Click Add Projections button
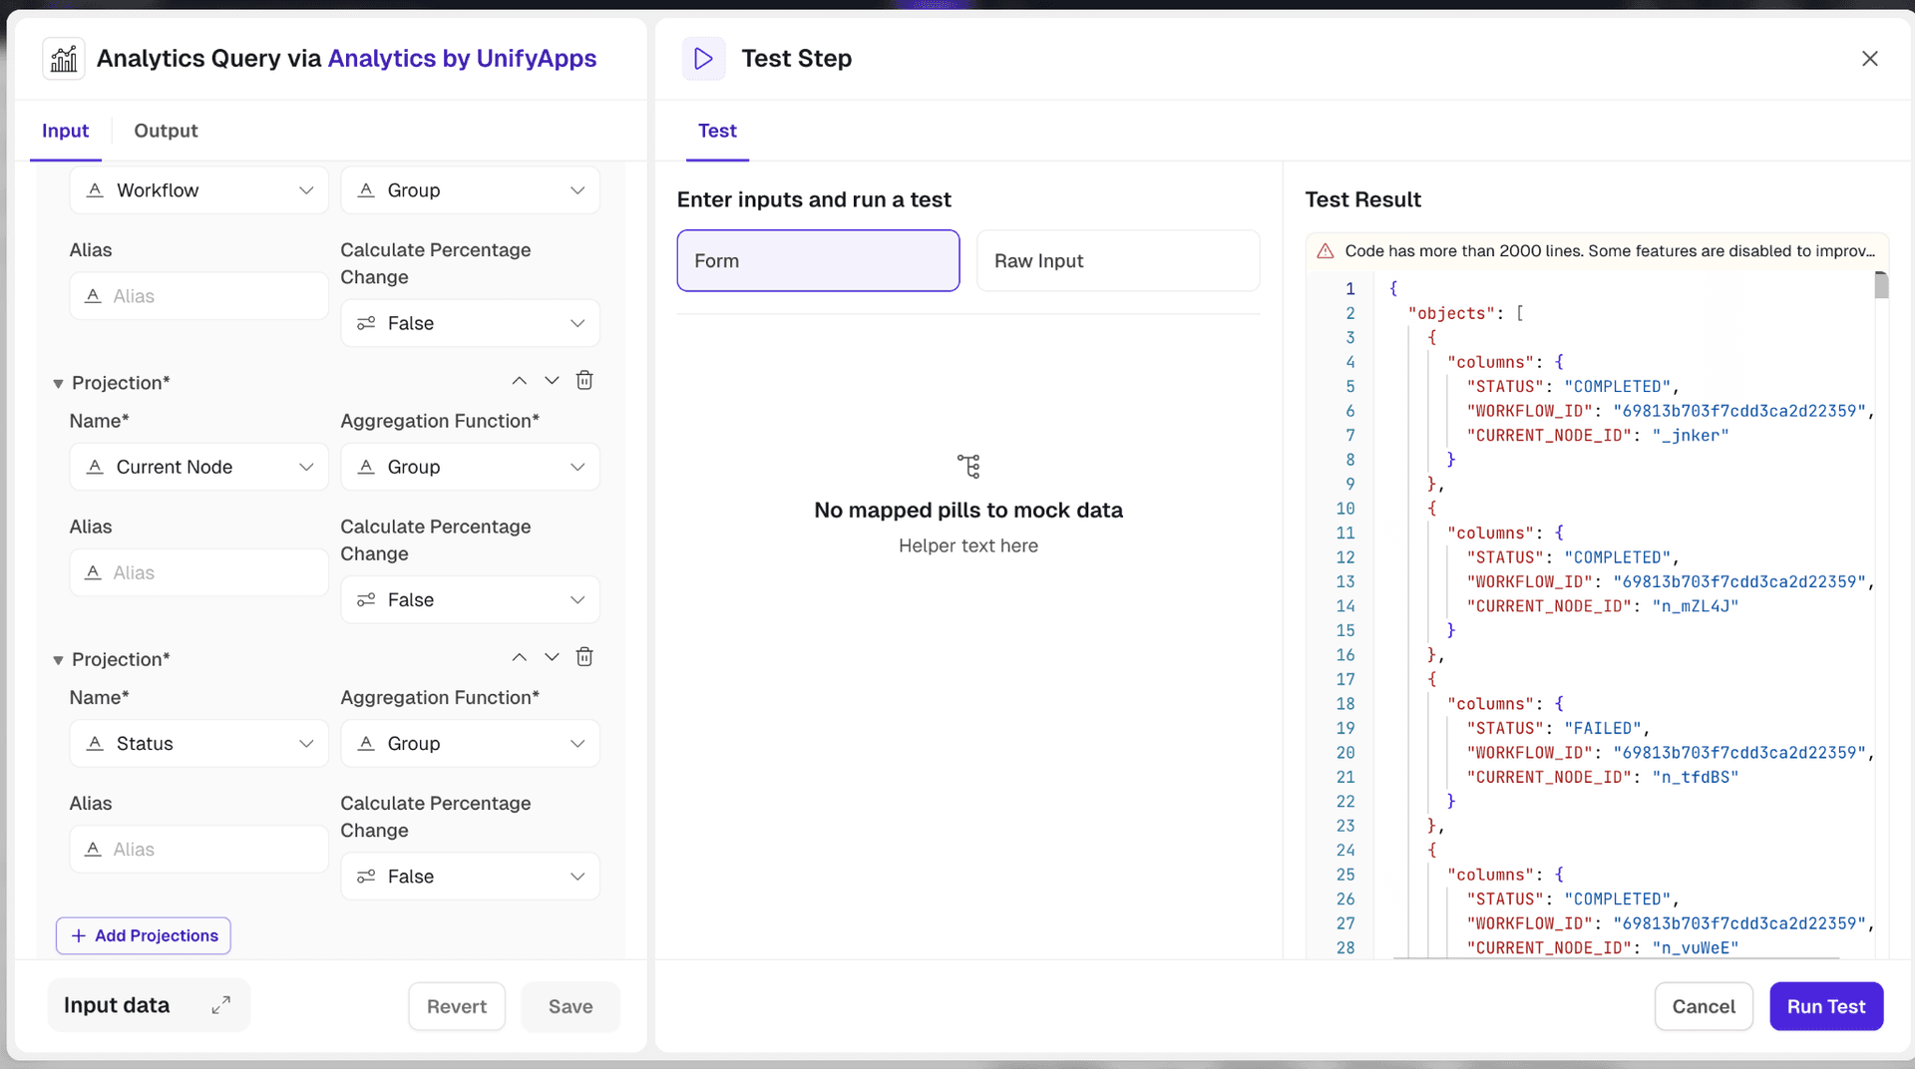Viewport: 1915px width, 1069px height. coord(144,935)
